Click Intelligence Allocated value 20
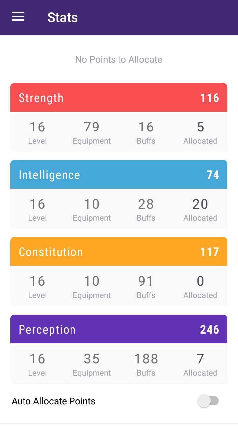 pos(200,204)
